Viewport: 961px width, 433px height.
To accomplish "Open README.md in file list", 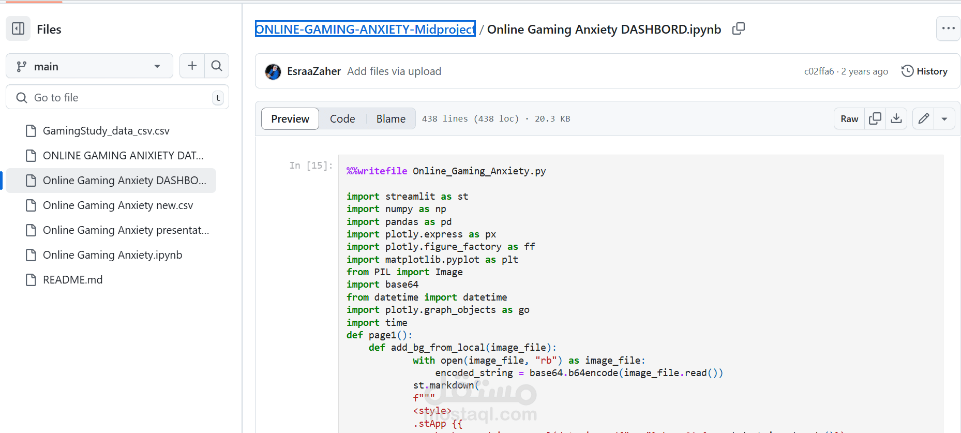I will tap(72, 280).
